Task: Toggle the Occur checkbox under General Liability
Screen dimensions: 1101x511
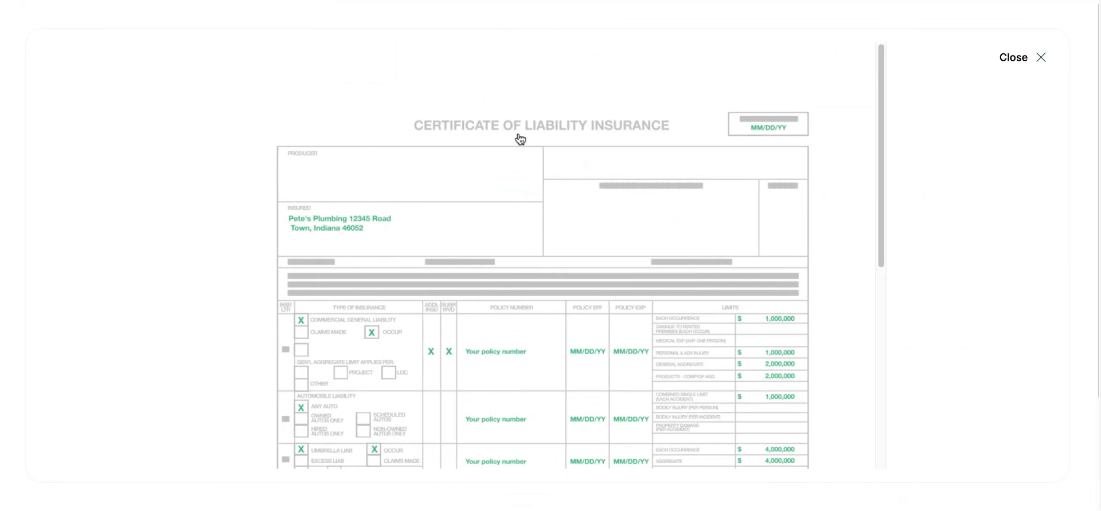Action: pos(372,332)
